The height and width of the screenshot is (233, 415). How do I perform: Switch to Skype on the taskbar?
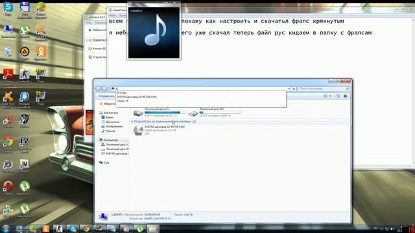73,228
